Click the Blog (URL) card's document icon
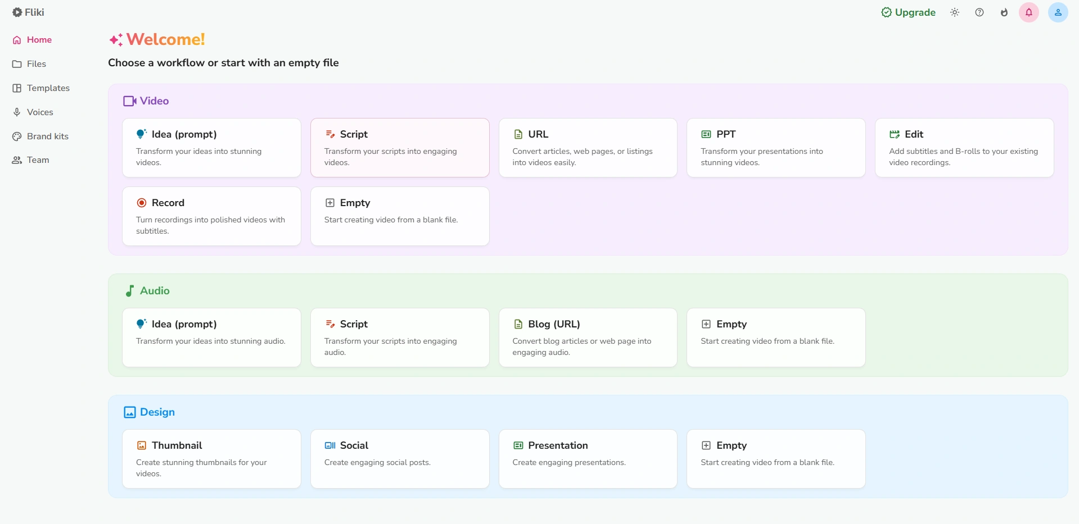This screenshot has height=524, width=1079. [x=518, y=324]
